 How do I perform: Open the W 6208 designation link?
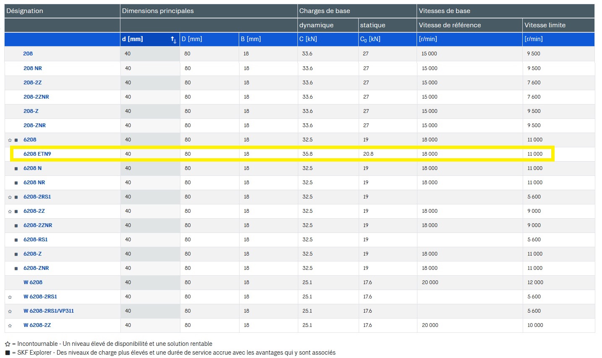coord(33,282)
